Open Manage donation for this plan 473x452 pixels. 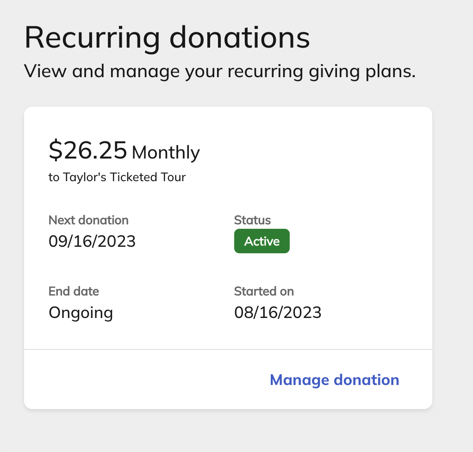tap(334, 379)
